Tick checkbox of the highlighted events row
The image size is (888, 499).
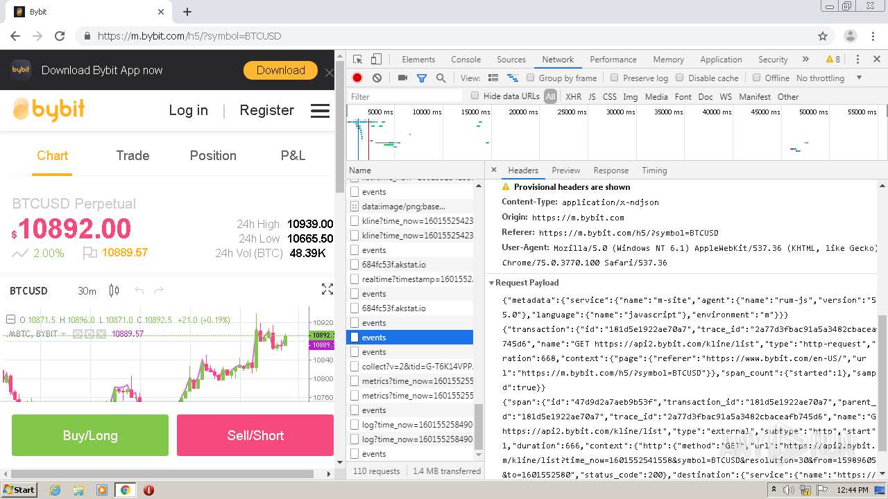(355, 338)
